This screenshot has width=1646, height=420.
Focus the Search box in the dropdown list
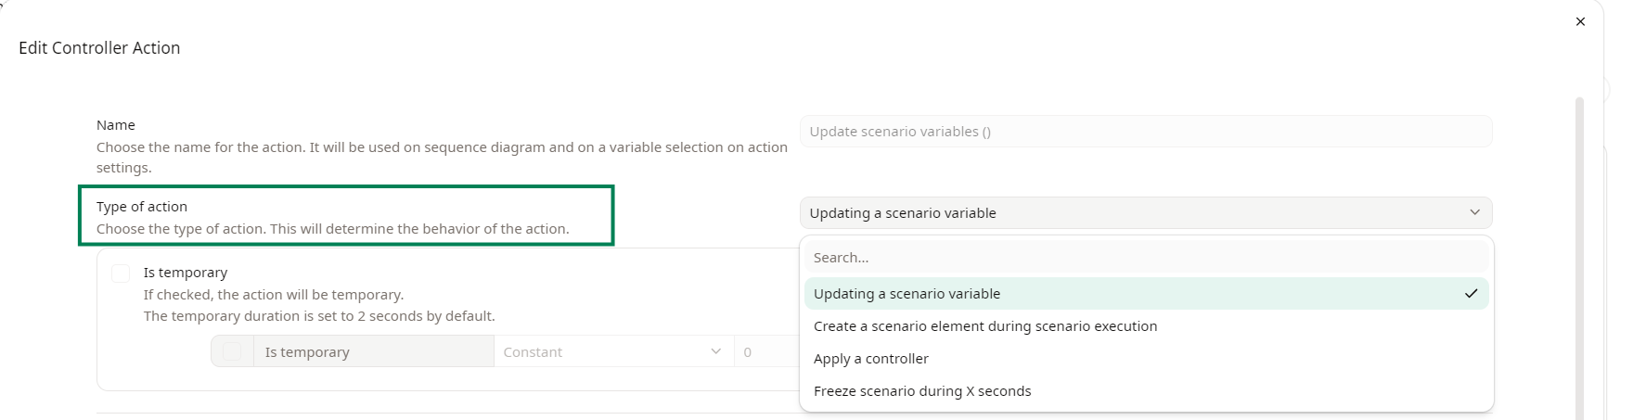[x=1145, y=258]
